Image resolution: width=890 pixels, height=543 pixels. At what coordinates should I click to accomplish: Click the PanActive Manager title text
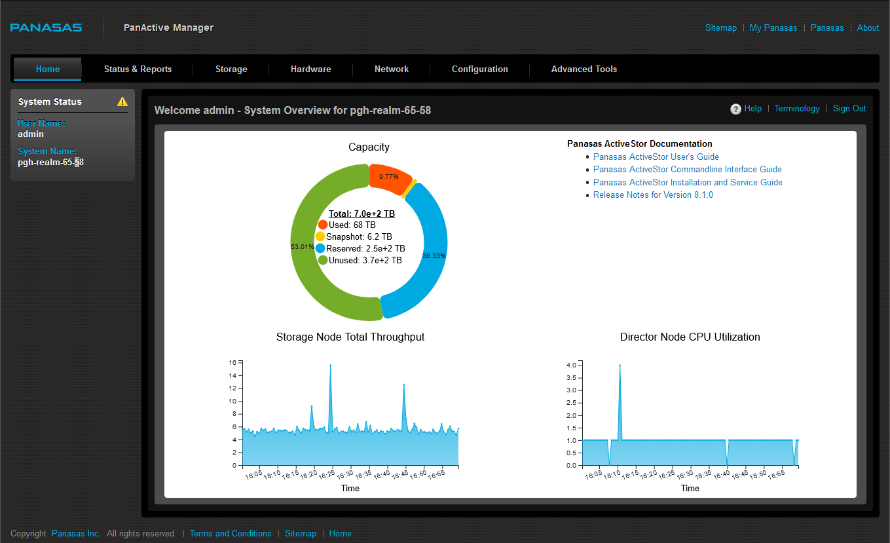pyautogui.click(x=168, y=28)
